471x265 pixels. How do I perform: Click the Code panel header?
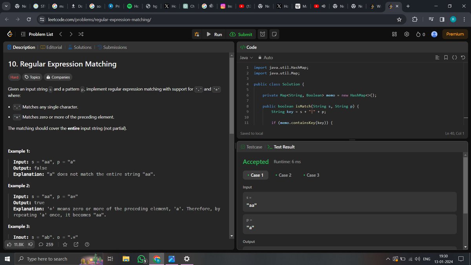tap(248, 47)
